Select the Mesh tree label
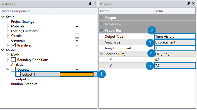This screenshot has height=110, width=197. (15, 55)
